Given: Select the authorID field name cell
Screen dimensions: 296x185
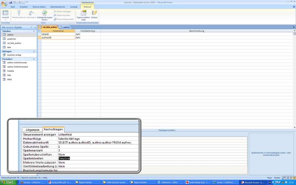Looking at the screenshot, I should tap(57, 37).
